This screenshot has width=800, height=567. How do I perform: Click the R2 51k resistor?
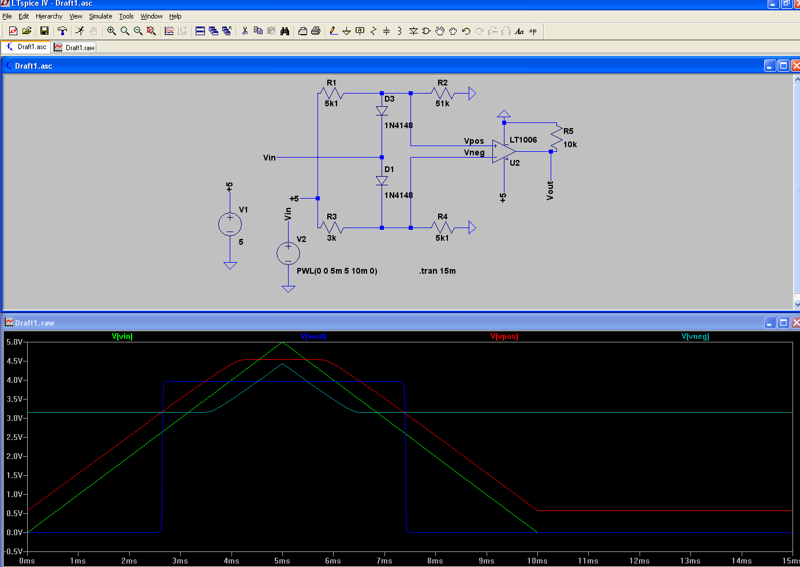(x=443, y=93)
